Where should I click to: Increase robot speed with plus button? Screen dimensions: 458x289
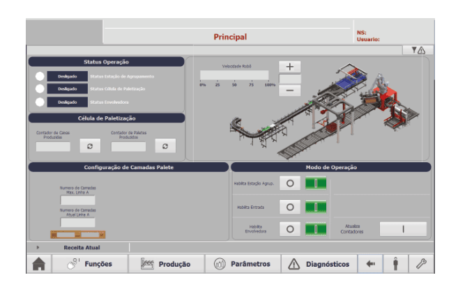(x=290, y=67)
